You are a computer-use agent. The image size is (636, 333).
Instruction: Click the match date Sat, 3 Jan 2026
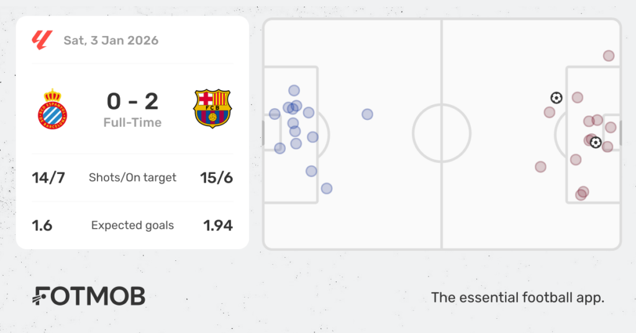[x=111, y=40]
